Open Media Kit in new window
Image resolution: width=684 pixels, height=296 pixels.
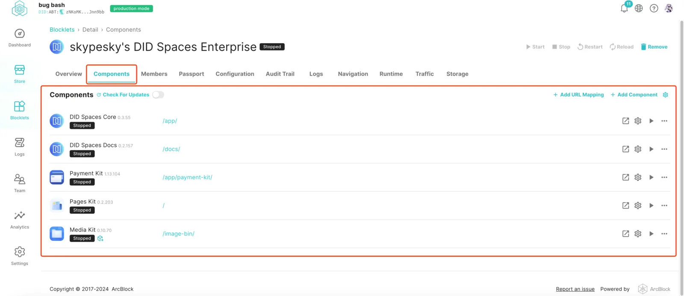pyautogui.click(x=625, y=234)
